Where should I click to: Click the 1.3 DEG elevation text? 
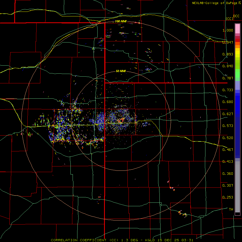pos(129,240)
